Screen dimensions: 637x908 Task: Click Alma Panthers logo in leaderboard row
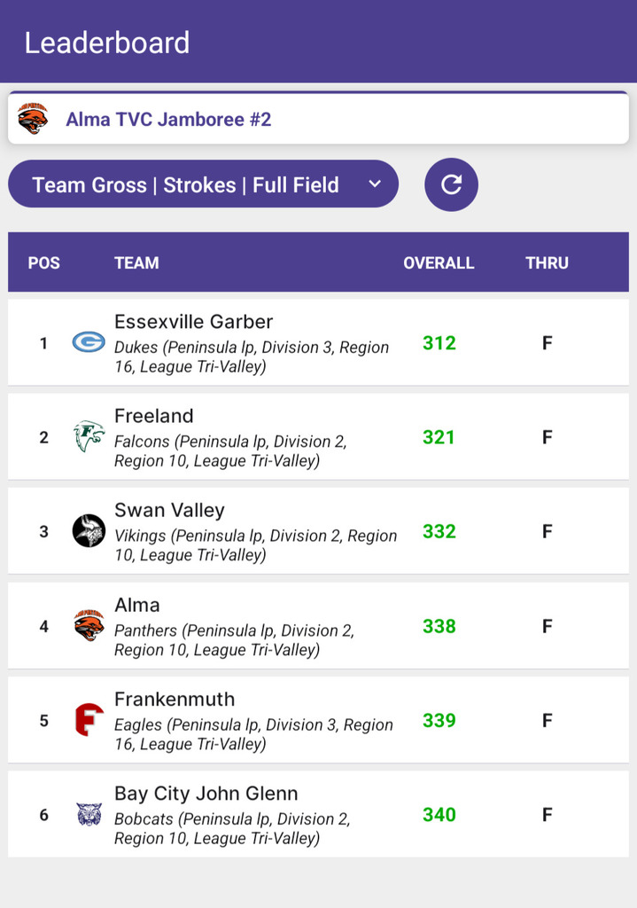click(x=89, y=625)
